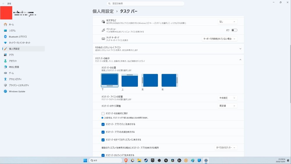Open OBS Studio from taskbar
Viewport: 291px width, 164px height.
159,160
